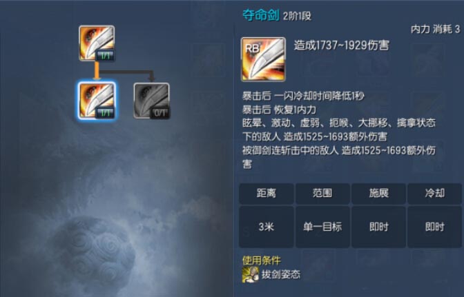The image size is (464, 297).
Task: Click the 即时 cell under 施展
Action: pos(379,227)
